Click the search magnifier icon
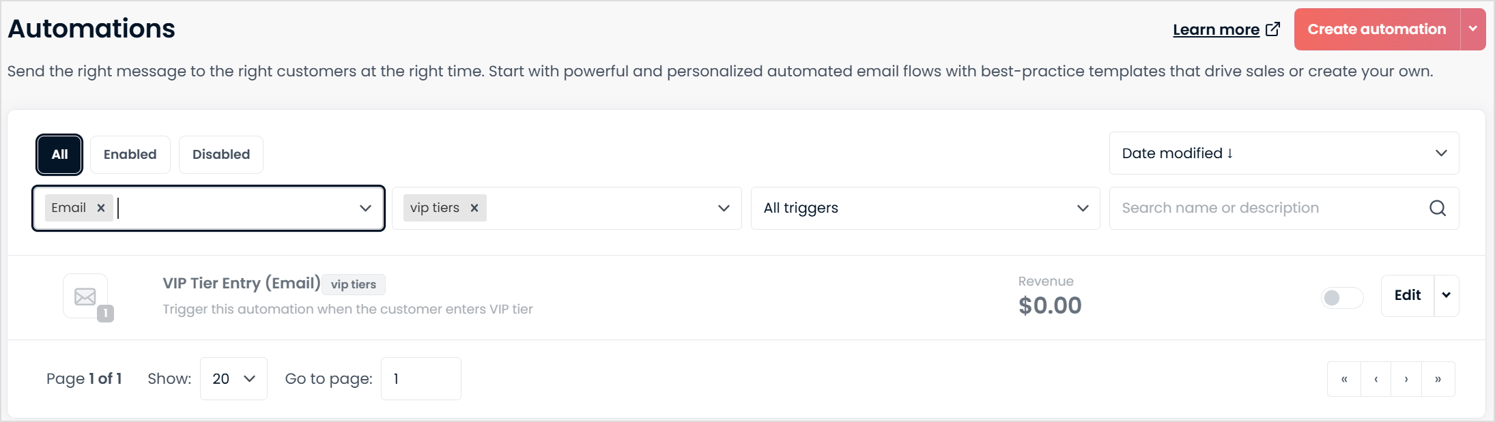 [x=1438, y=208]
